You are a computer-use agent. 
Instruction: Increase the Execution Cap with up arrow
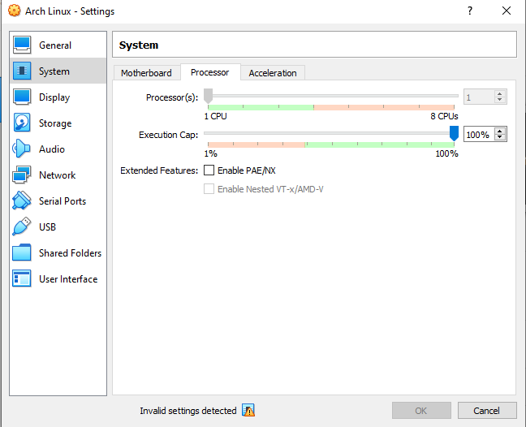pyautogui.click(x=500, y=132)
